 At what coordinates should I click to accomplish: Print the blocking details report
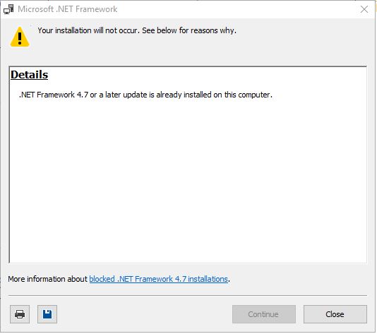pyautogui.click(x=20, y=314)
